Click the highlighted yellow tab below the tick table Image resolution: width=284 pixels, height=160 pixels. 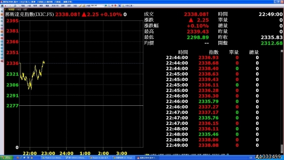147,155
